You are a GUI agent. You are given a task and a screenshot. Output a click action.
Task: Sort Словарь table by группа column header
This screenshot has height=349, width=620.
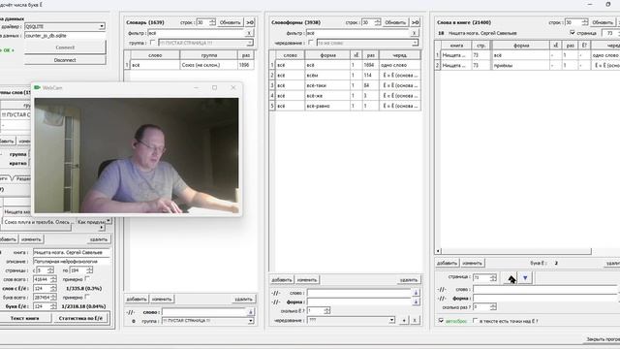(x=209, y=55)
